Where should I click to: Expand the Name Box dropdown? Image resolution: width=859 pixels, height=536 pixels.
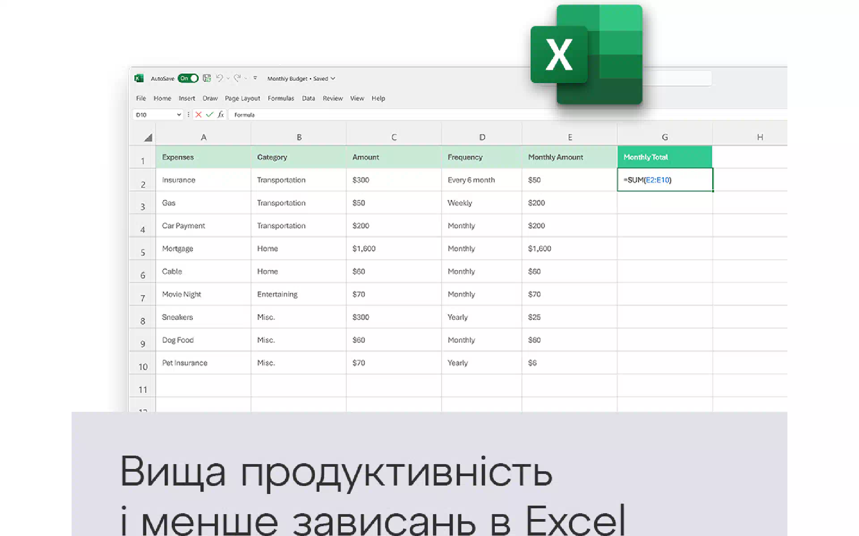point(179,115)
